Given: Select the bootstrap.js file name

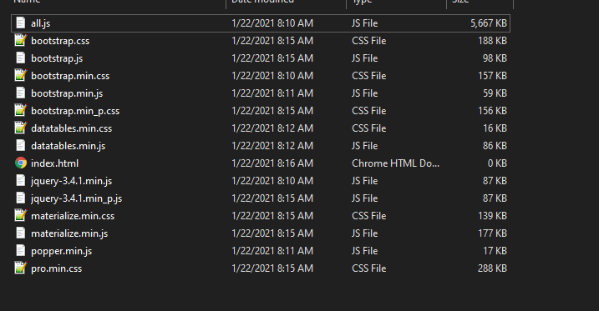Looking at the screenshot, I should [x=57, y=58].
